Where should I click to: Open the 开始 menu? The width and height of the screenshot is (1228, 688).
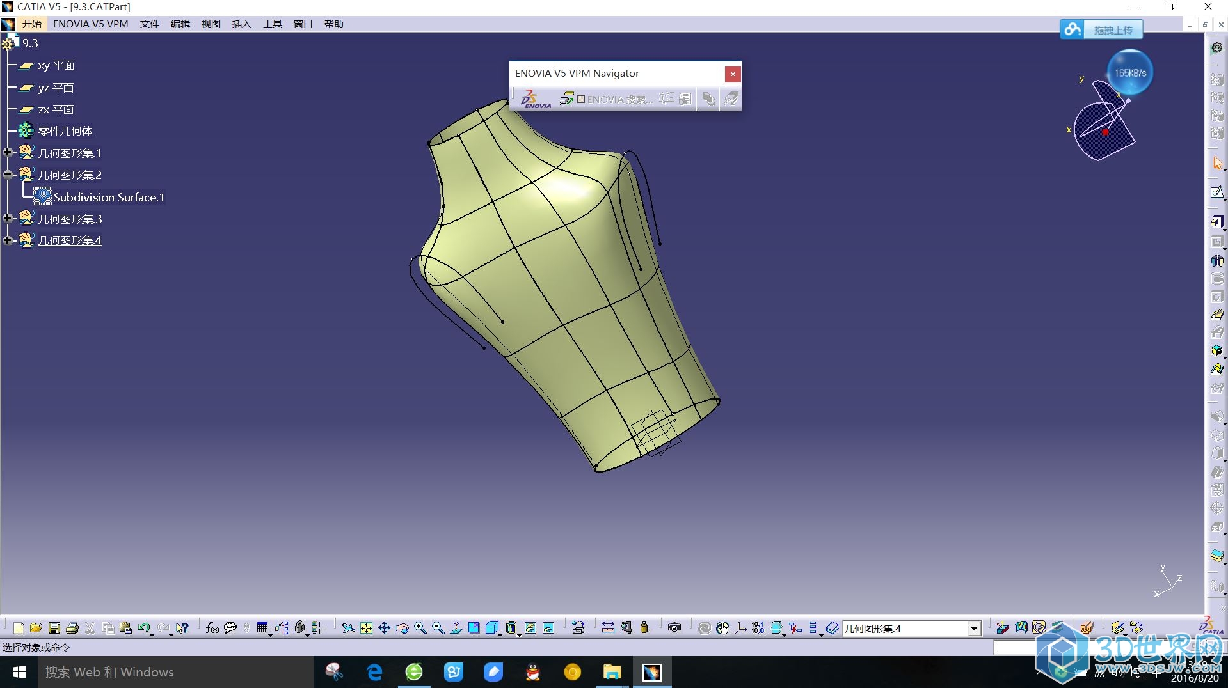(31, 24)
